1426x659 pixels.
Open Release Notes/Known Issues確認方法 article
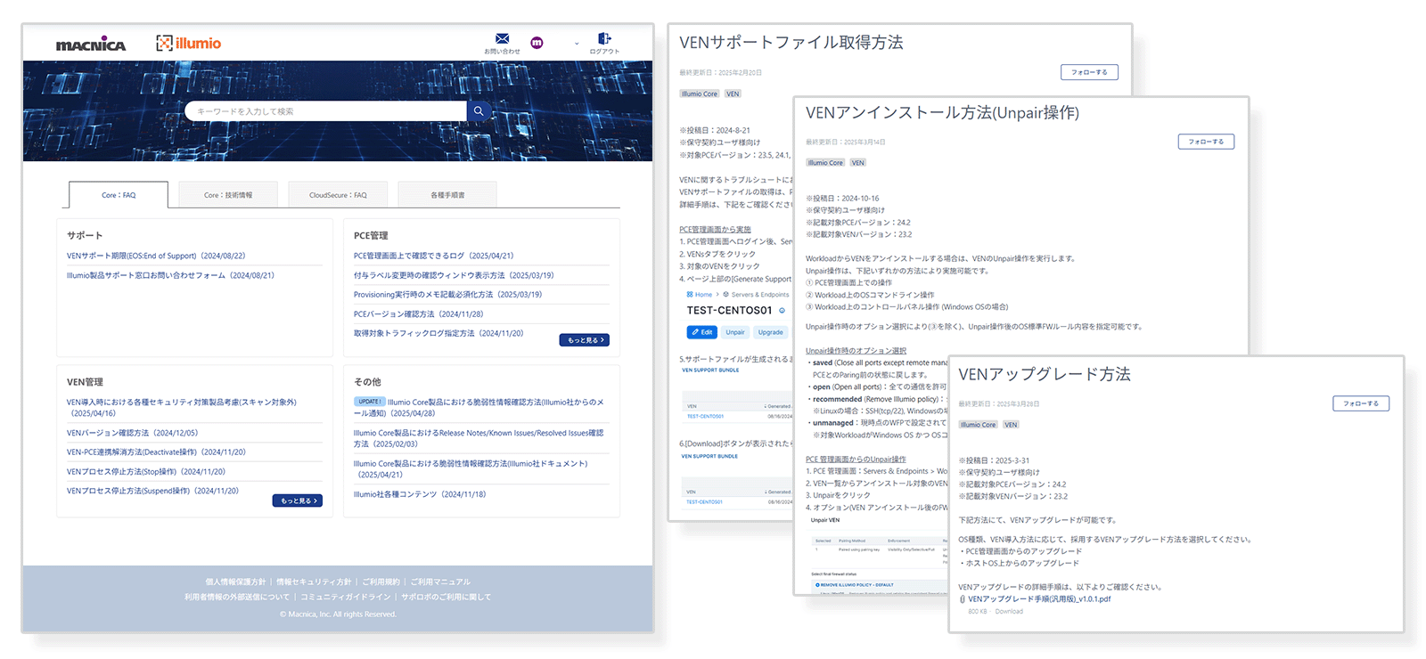479,438
